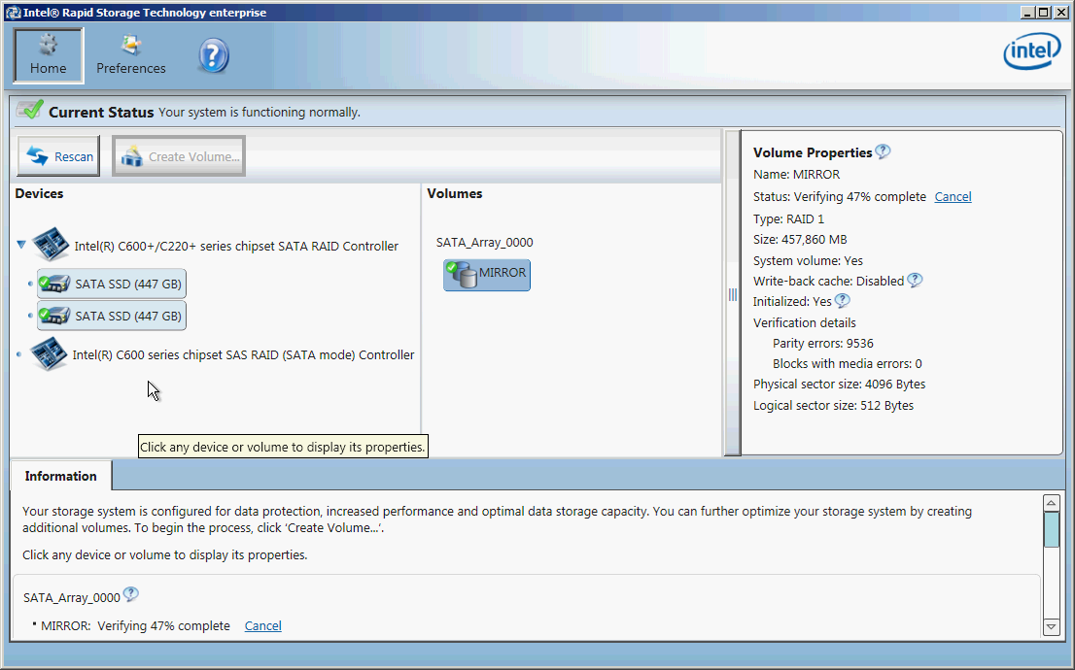Click the Size: 457,860 MB text
The width and height of the screenshot is (1075, 670).
tap(800, 240)
